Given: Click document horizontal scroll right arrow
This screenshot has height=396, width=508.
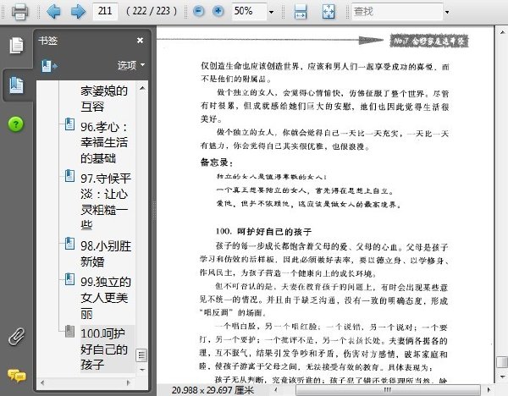Looking at the screenshot, I should pos(489,390).
